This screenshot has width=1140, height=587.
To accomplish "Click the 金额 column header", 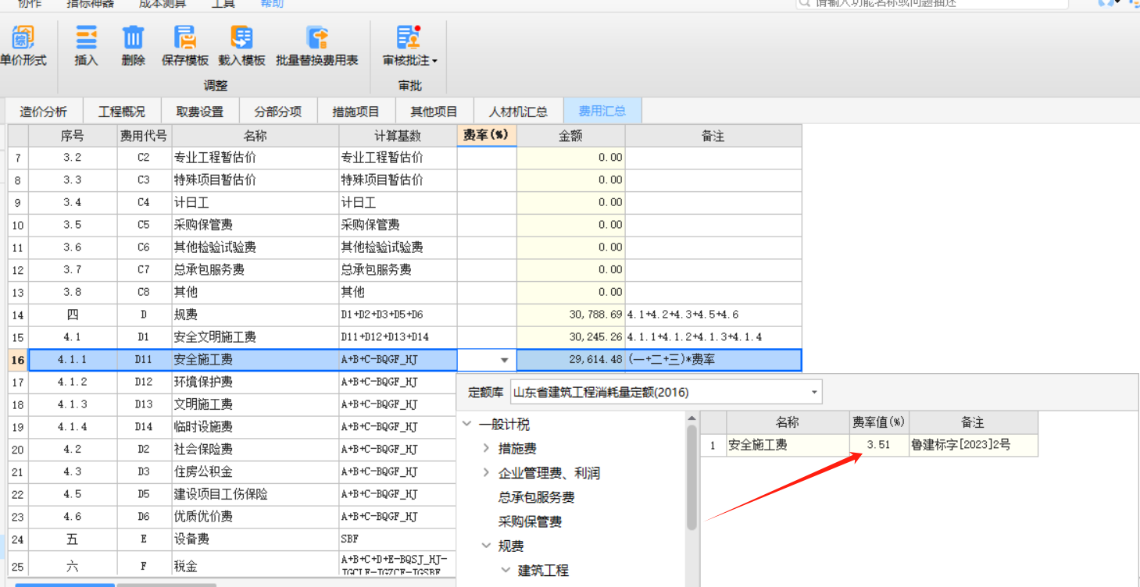I will click(x=570, y=136).
